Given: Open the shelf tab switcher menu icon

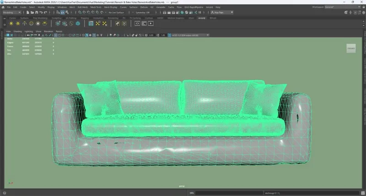Looking at the screenshot, I should 5,18.
